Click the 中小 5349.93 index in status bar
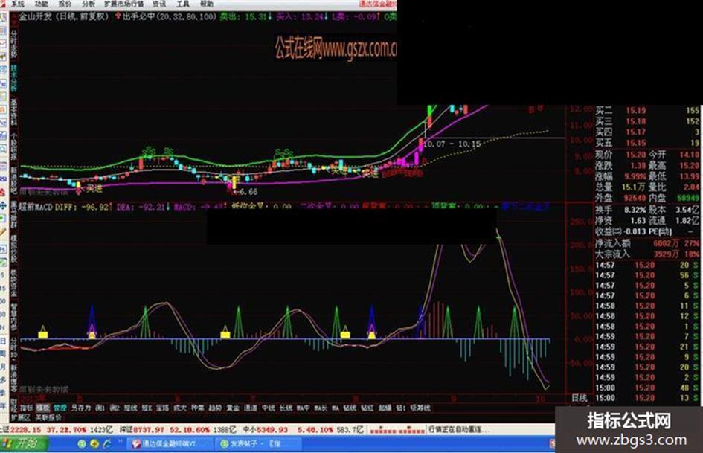The height and width of the screenshot is (453, 703). [x=265, y=430]
